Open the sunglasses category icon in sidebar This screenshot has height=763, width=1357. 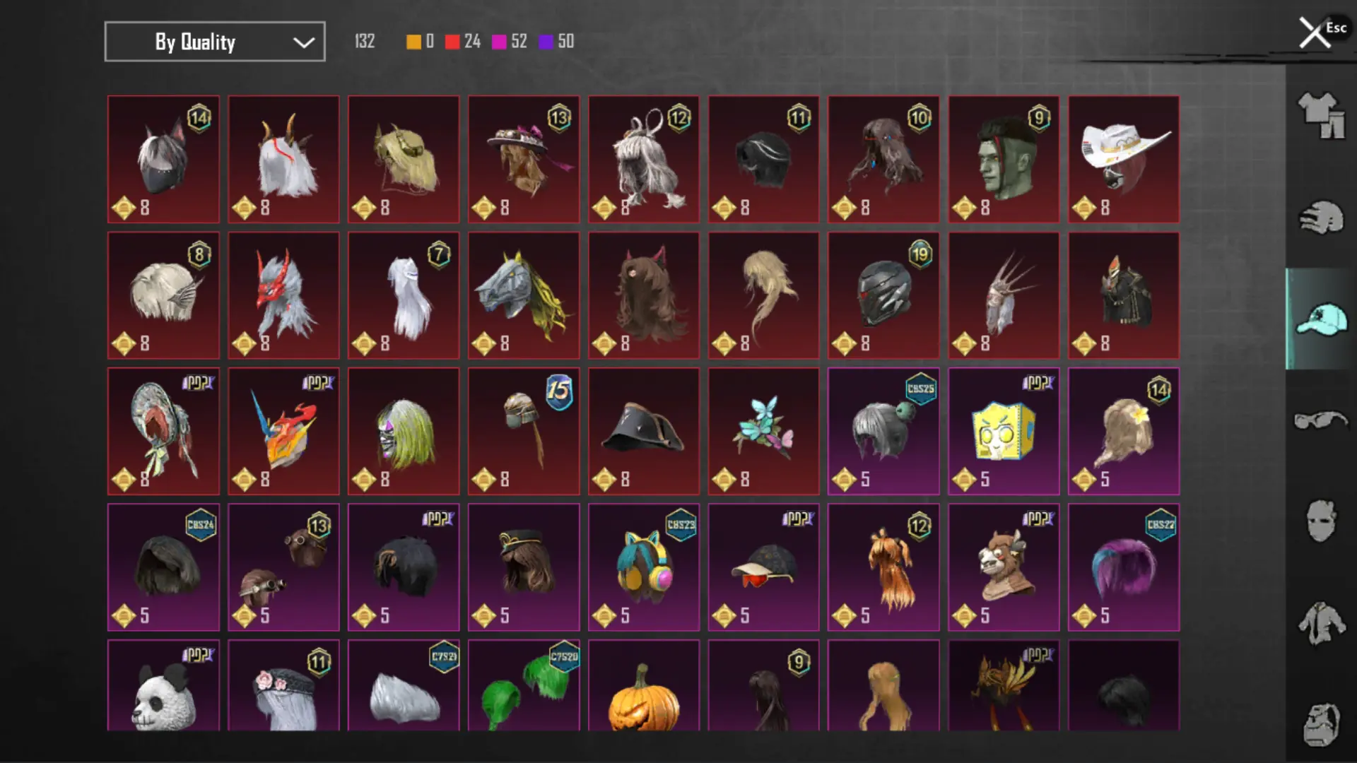(1320, 420)
